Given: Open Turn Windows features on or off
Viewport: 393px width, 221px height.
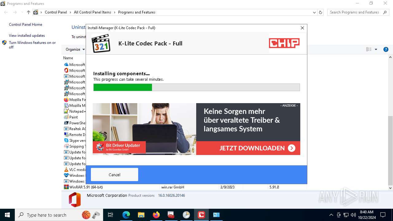Looking at the screenshot, I should coord(32,45).
